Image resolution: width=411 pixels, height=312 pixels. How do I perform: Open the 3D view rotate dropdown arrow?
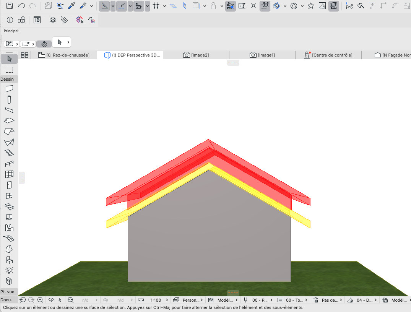coord(285,6)
